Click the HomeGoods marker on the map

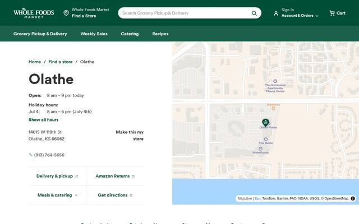point(260,148)
